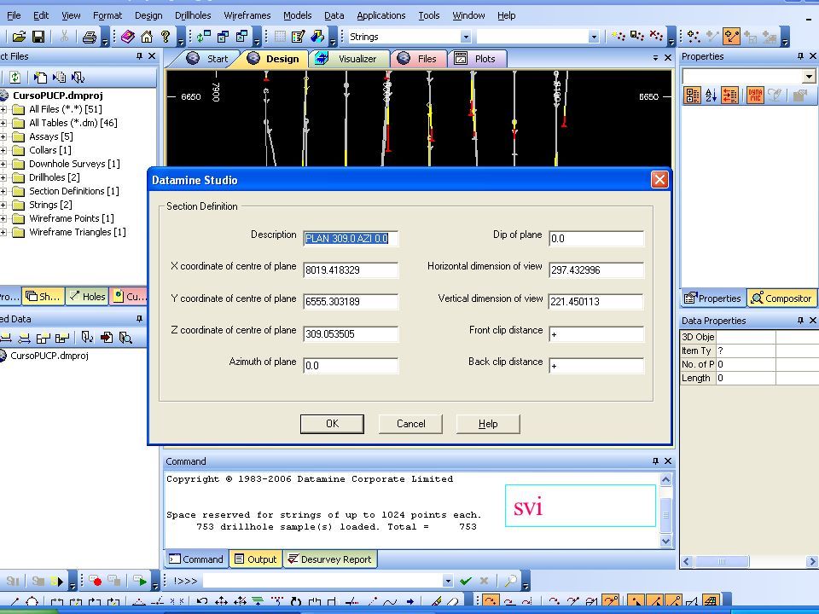
Task: Open the Holes tab in the project panel
Action: click(88, 296)
